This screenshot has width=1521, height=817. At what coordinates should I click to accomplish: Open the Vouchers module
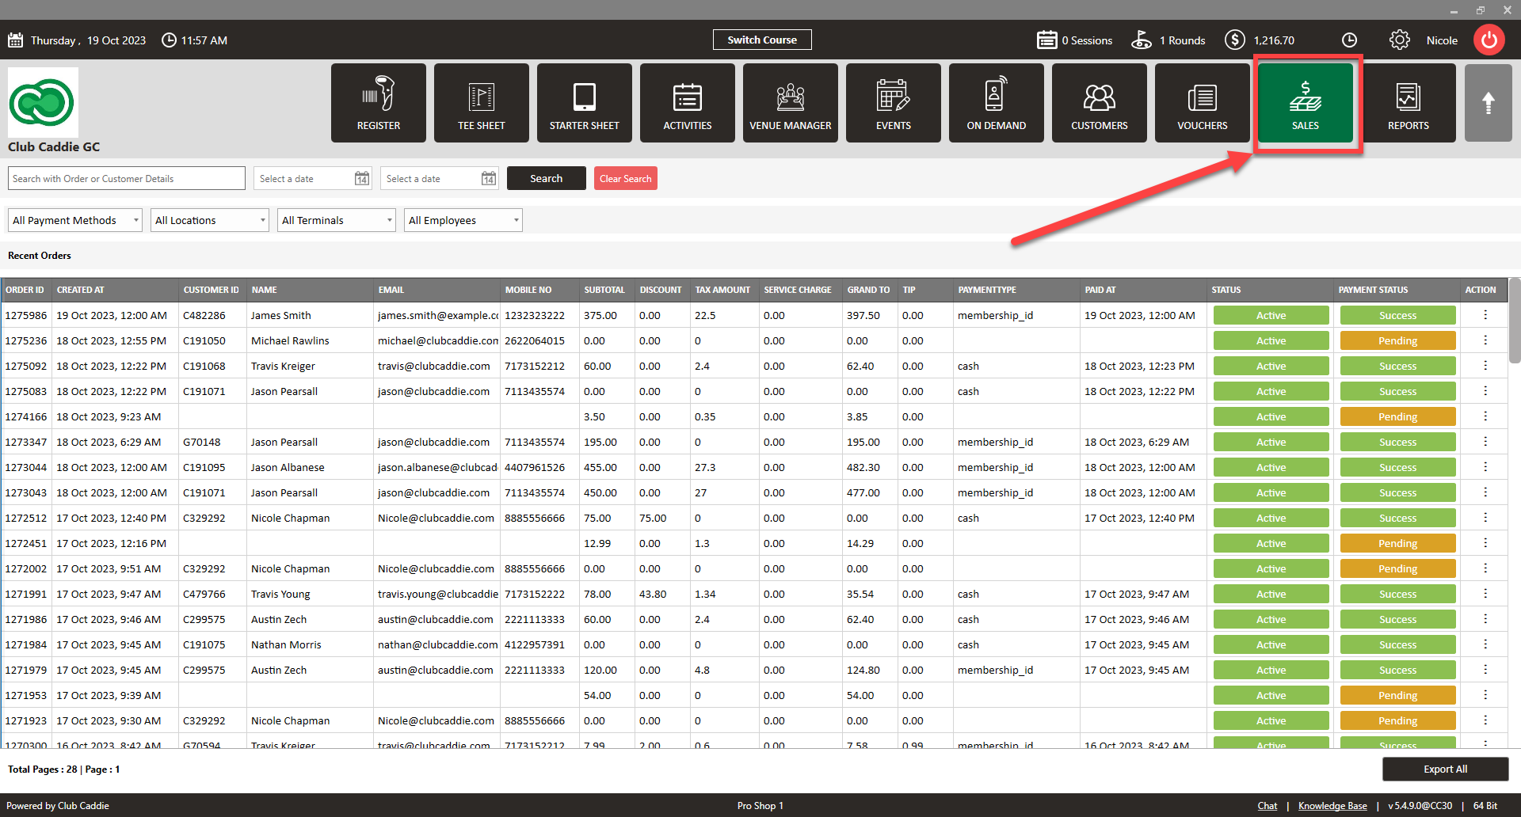pos(1203,103)
